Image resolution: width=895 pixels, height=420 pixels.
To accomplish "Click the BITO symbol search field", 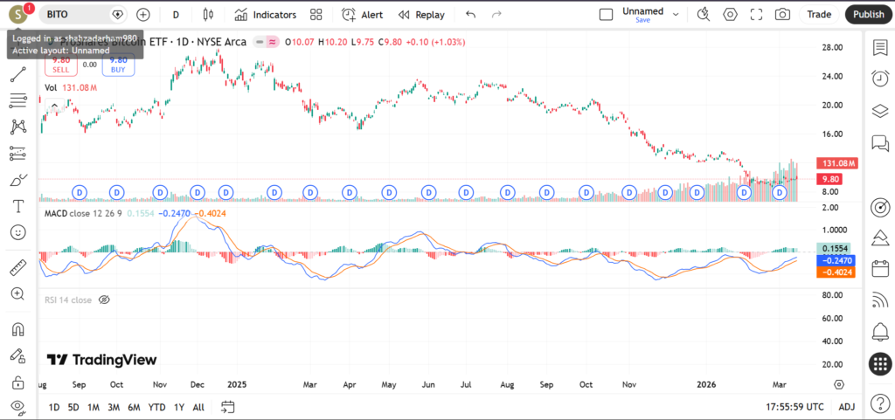I will click(x=74, y=15).
